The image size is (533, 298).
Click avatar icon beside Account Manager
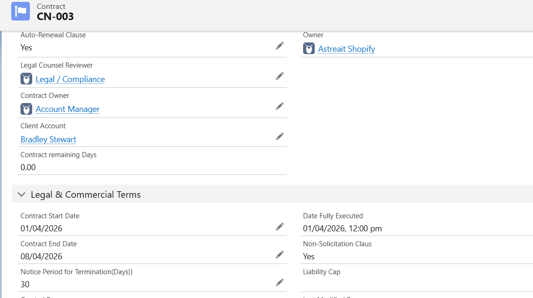coord(26,109)
